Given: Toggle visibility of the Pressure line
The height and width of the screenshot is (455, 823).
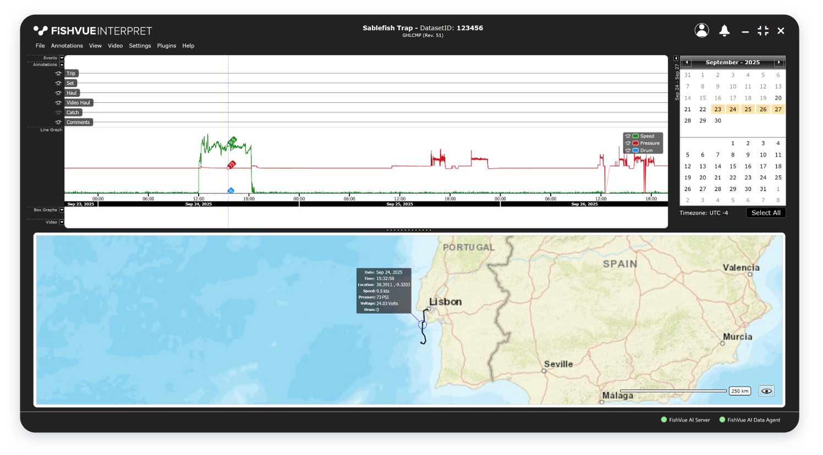Looking at the screenshot, I should 628,143.
